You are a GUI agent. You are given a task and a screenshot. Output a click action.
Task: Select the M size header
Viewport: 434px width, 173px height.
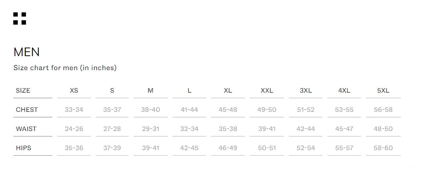point(150,90)
